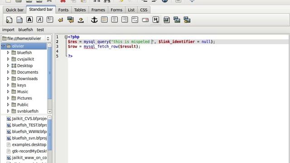
Task: Insert non-breaking space icon
Action: pos(81,20)
